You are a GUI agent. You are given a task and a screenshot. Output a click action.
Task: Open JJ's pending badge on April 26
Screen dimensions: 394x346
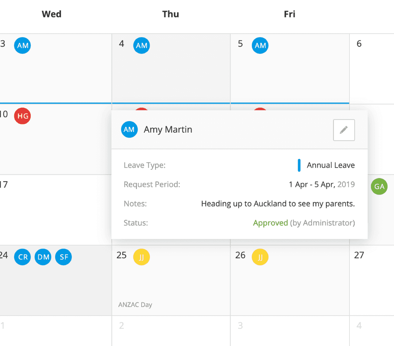(x=260, y=257)
